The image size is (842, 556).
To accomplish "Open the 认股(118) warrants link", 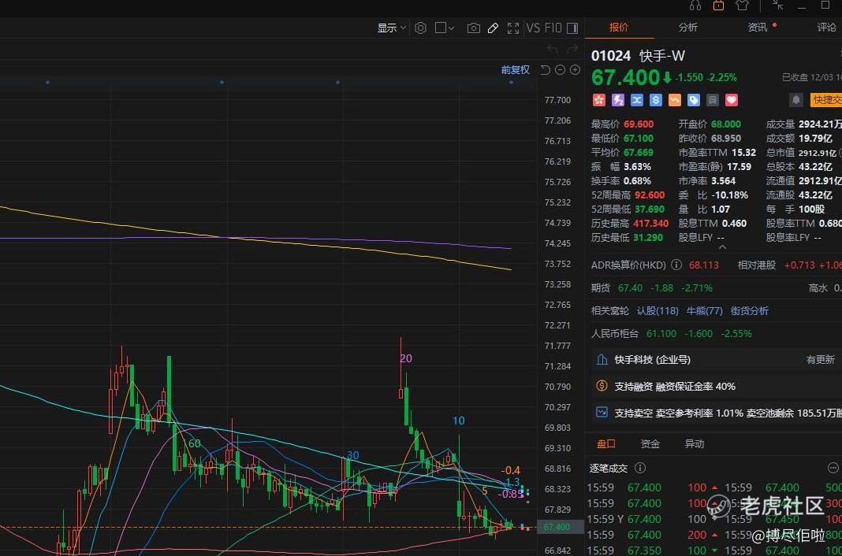I will tap(658, 311).
